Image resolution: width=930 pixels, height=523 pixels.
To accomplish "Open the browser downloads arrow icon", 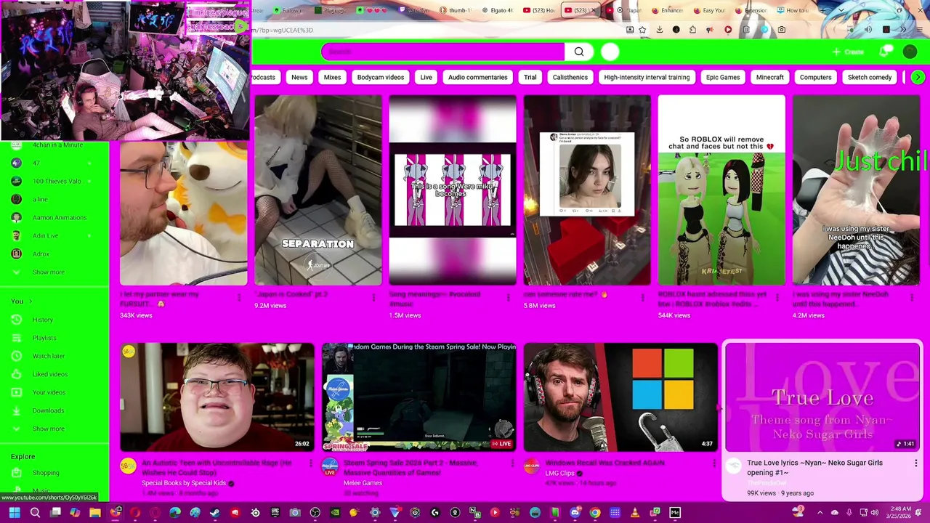I will [660, 30].
